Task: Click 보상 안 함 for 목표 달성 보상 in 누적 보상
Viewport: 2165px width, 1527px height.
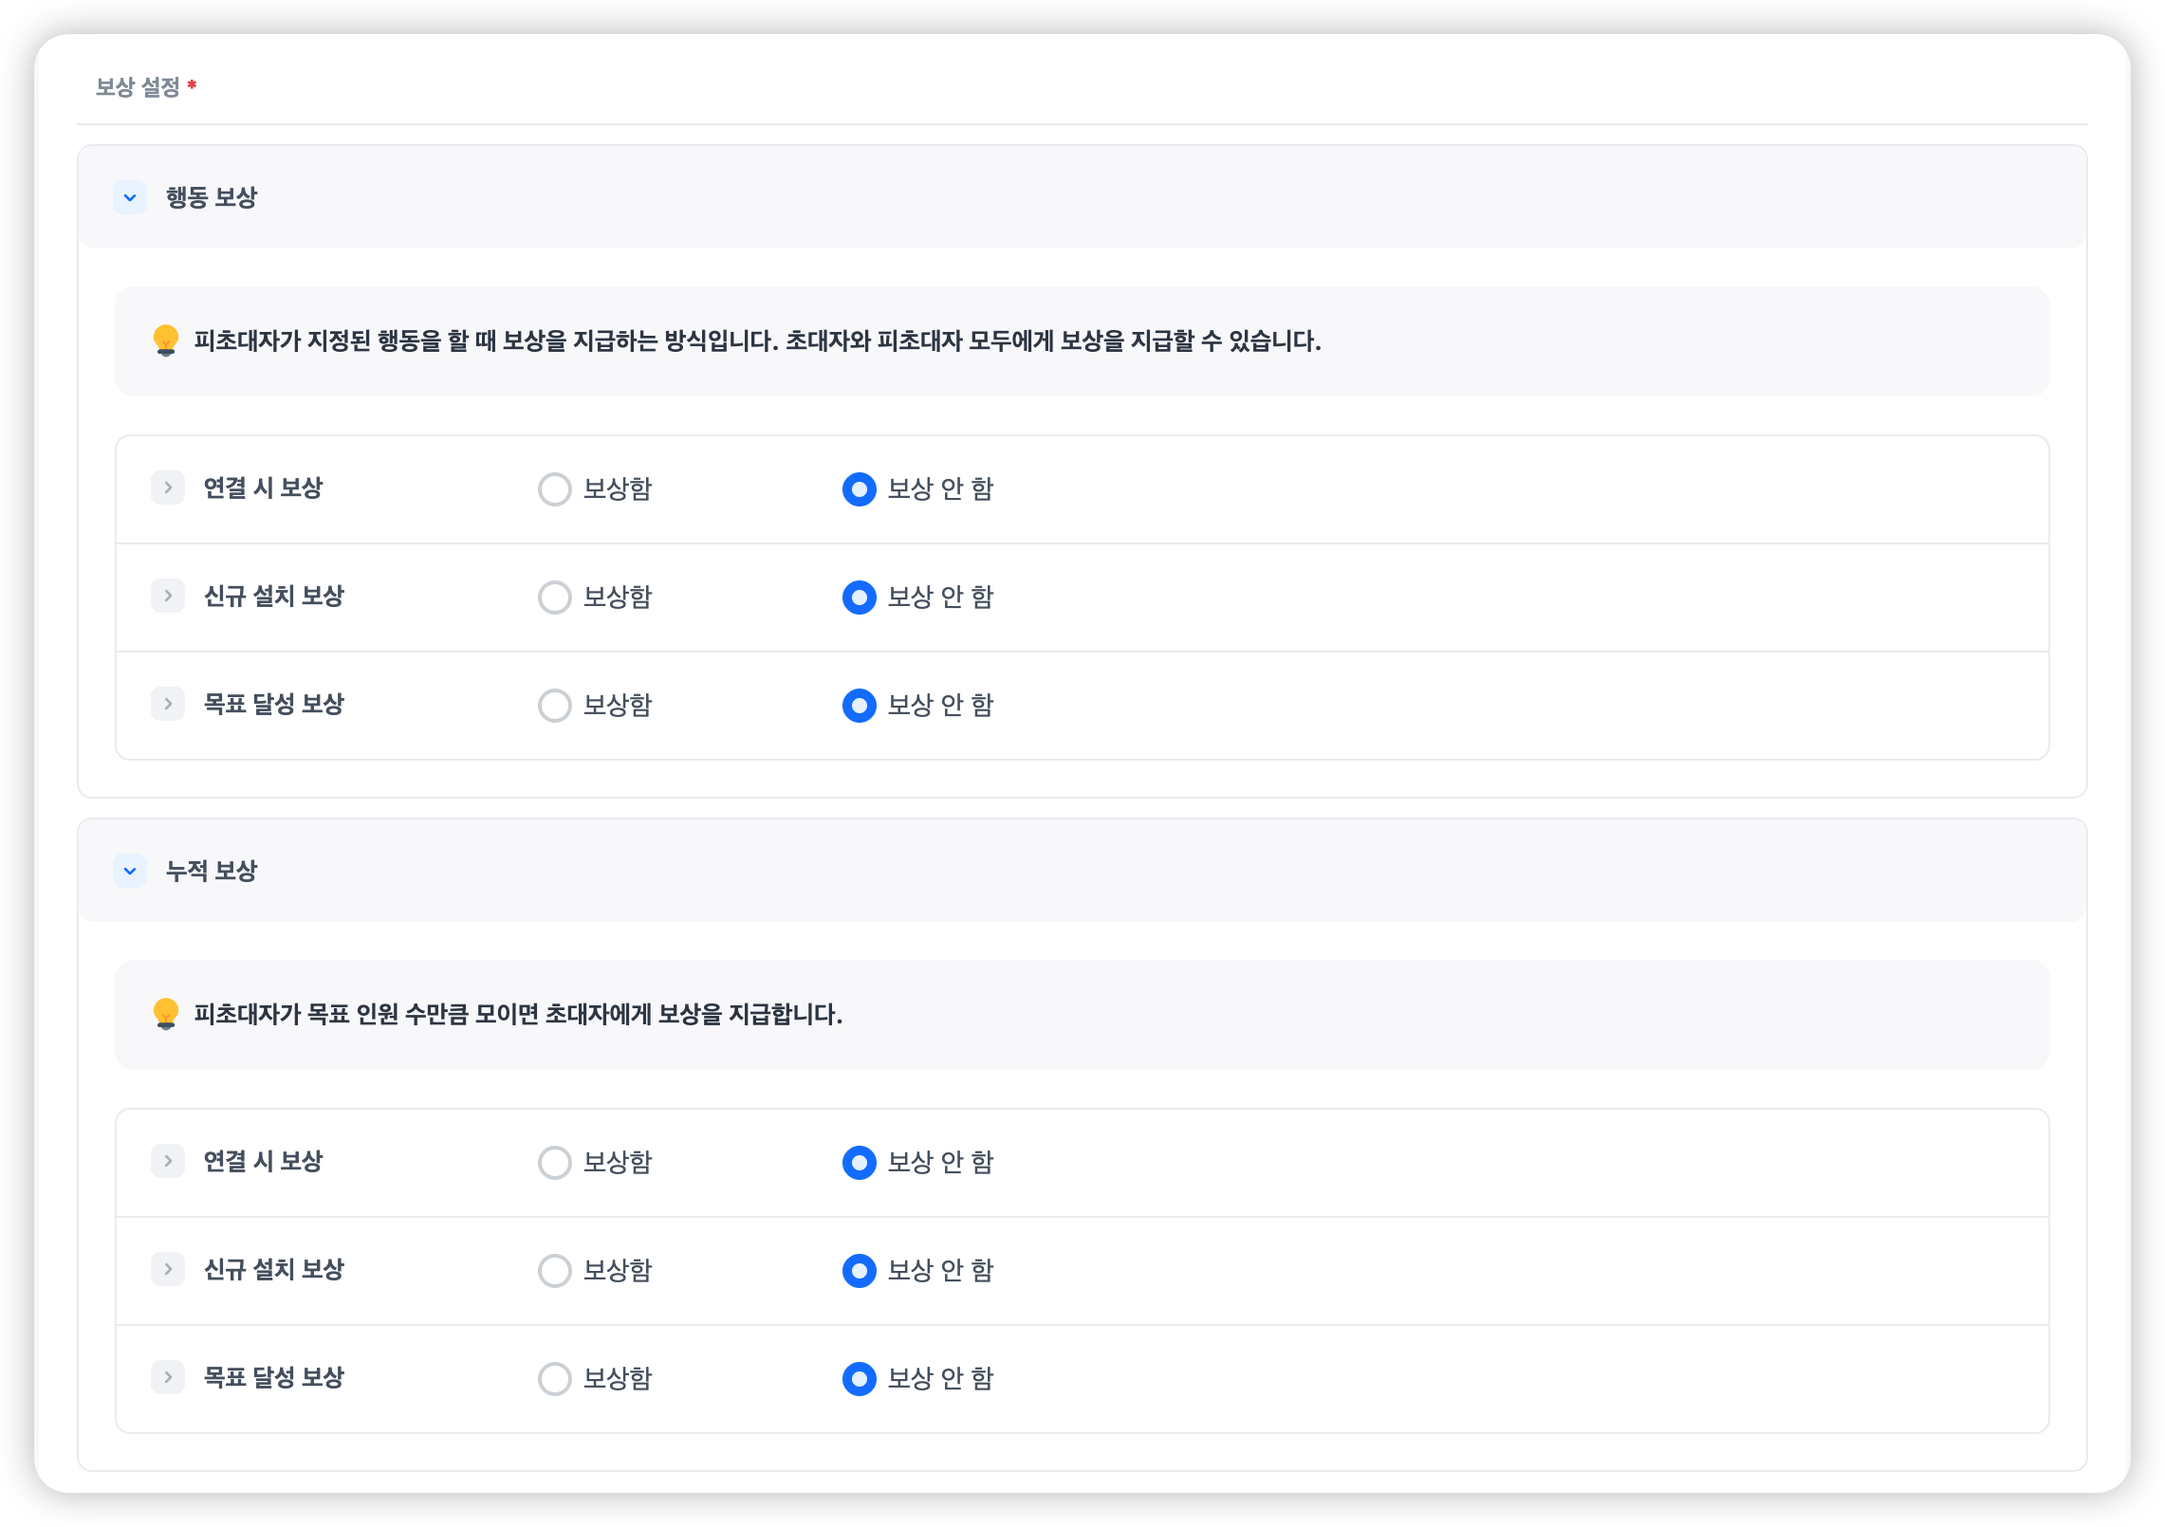Action: 860,1379
